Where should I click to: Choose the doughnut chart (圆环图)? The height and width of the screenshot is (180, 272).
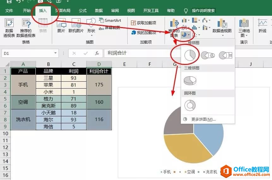tap(190, 105)
